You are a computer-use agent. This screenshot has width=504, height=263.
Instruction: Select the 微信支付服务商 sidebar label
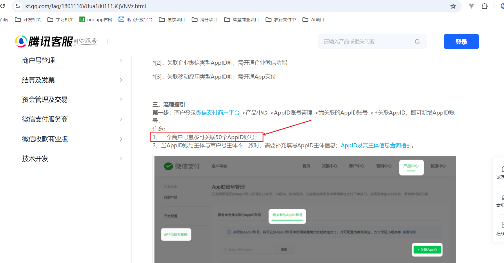point(45,119)
